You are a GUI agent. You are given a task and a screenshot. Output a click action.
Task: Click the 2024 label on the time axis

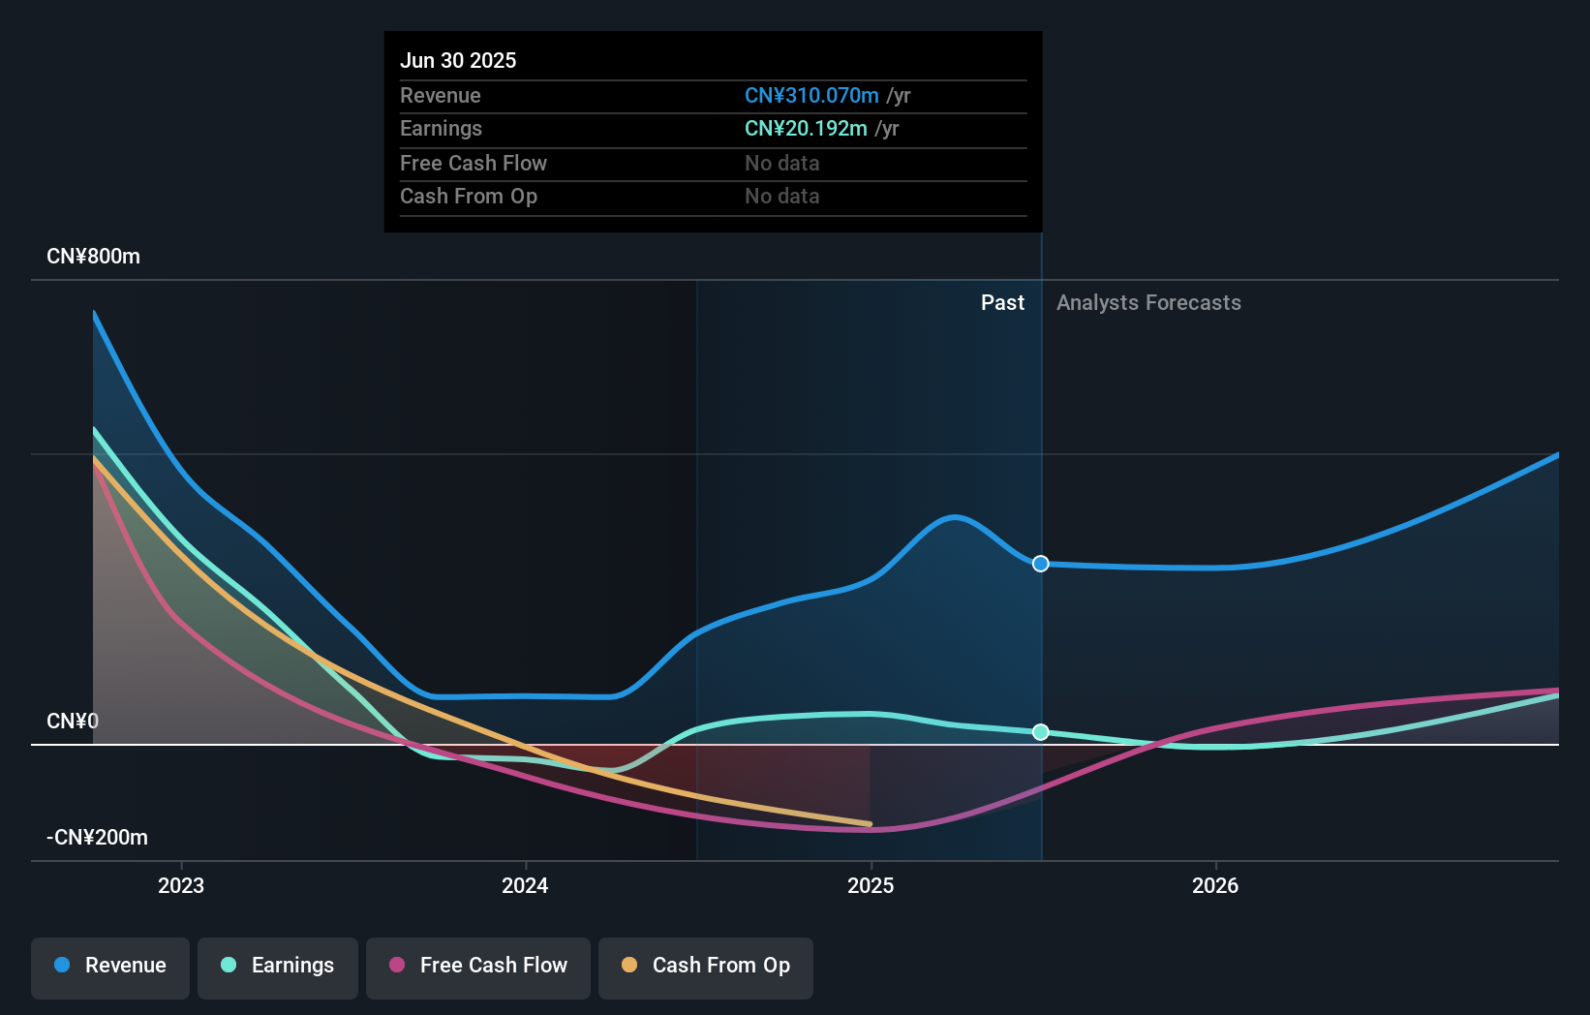pyautogui.click(x=524, y=884)
